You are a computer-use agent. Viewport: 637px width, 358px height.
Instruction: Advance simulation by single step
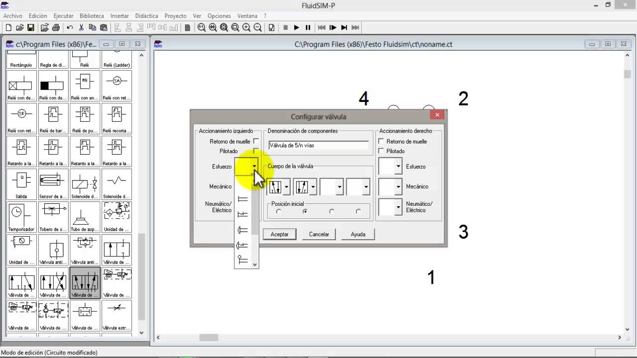point(333,28)
